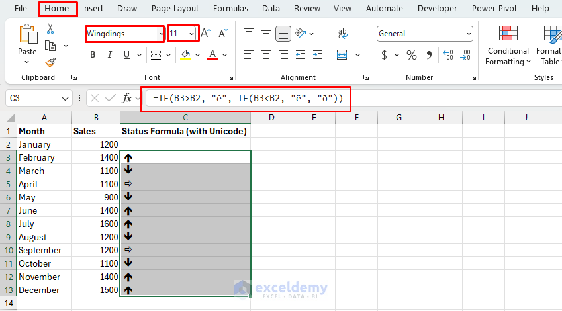The width and height of the screenshot is (562, 311).
Task: Expand Fill Color palette arrow
Action: (197, 55)
